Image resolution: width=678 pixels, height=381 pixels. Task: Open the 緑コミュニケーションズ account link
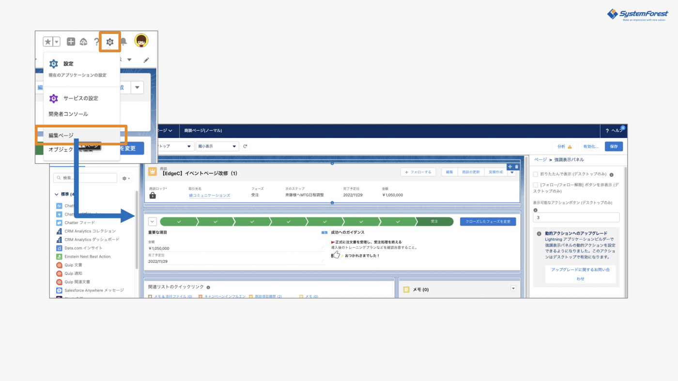coord(209,195)
